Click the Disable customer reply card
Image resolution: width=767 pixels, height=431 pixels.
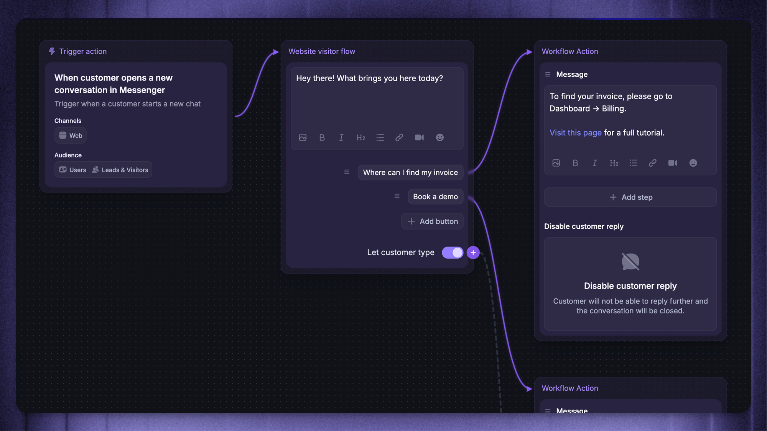pyautogui.click(x=630, y=284)
